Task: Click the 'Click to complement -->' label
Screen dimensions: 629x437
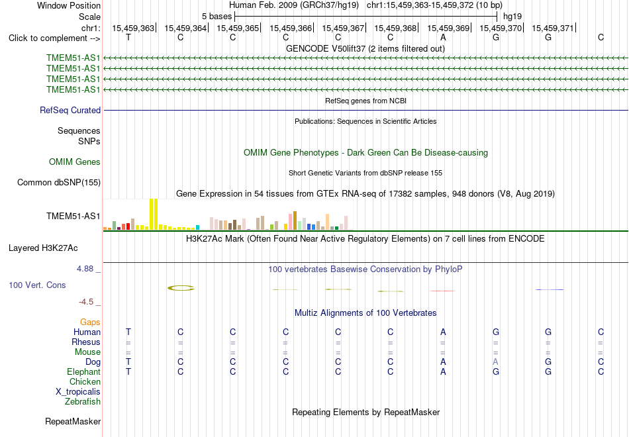Action: pyautogui.click(x=54, y=38)
